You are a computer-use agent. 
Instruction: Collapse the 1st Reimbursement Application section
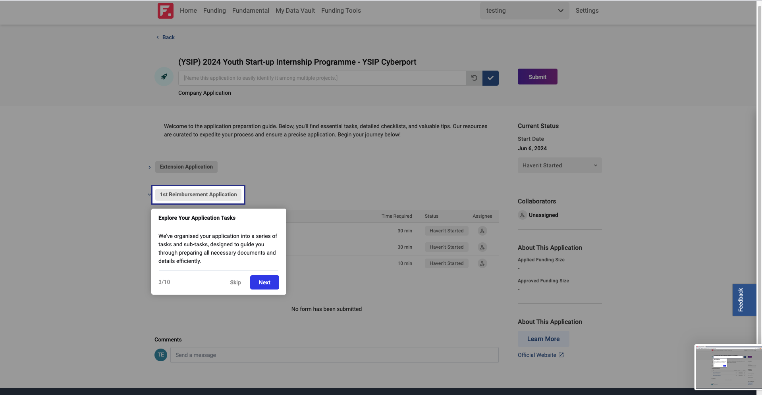pos(149,194)
